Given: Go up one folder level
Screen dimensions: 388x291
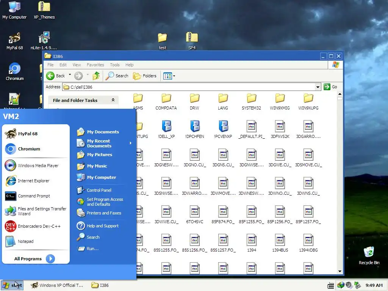Looking at the screenshot, I should (x=96, y=76).
